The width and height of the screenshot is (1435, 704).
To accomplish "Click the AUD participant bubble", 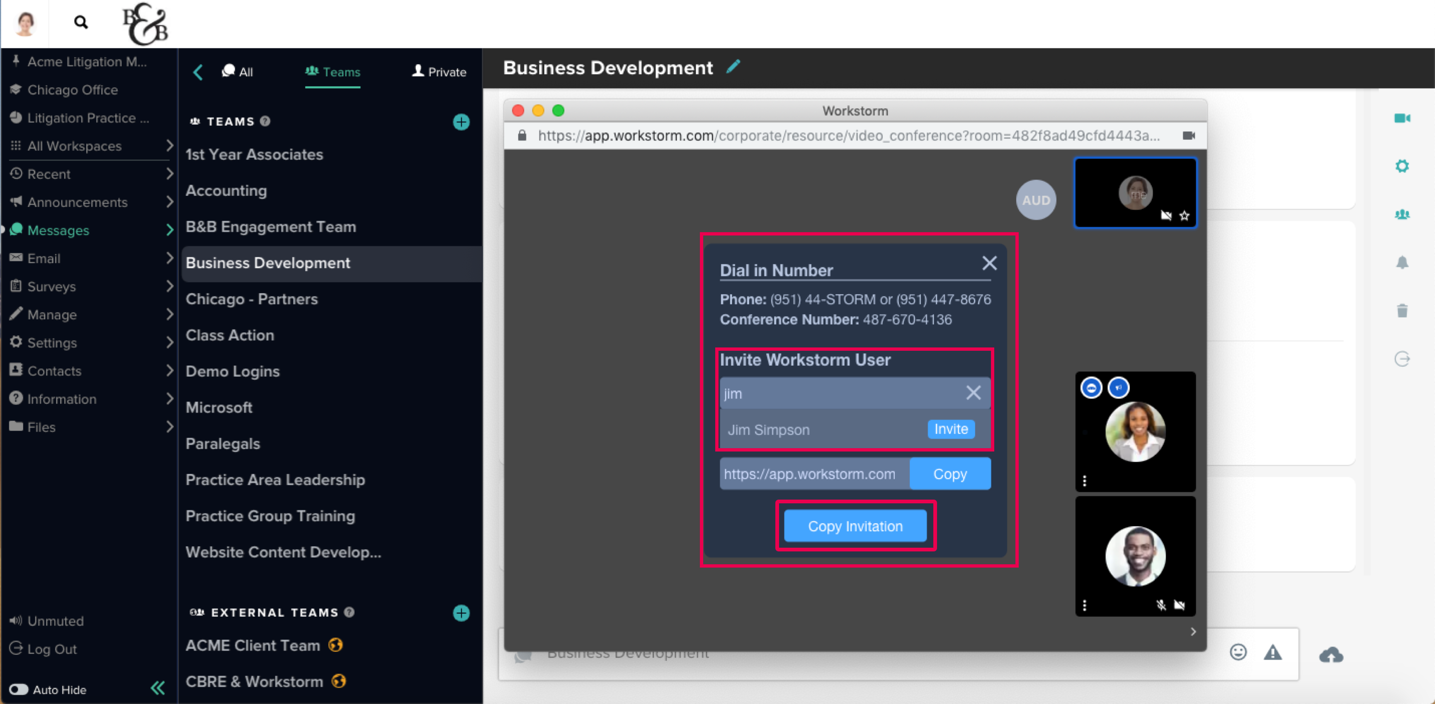I will pyautogui.click(x=1036, y=200).
